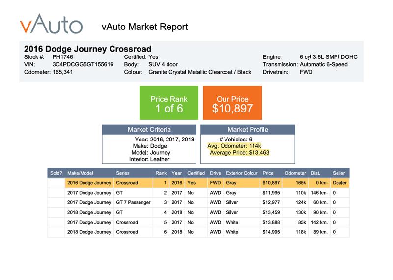Click the Dealer seller cell
Screen dimensions: 393x280
pyautogui.click(x=339, y=183)
